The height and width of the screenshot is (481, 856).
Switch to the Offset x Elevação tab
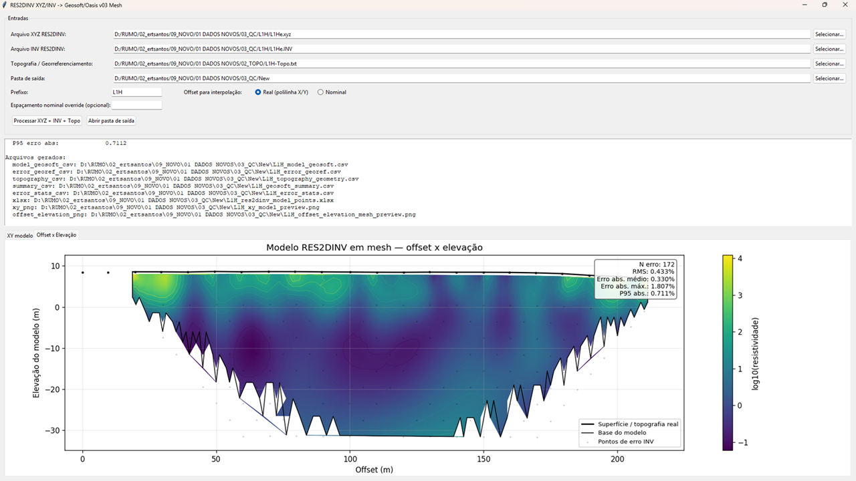56,235
